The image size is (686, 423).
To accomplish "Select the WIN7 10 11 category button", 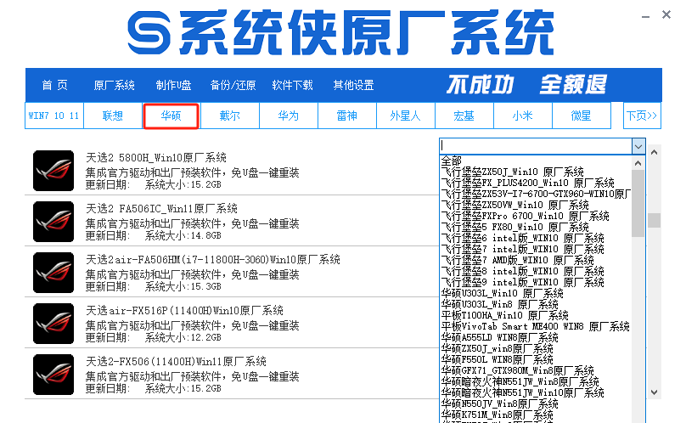I will (53, 116).
